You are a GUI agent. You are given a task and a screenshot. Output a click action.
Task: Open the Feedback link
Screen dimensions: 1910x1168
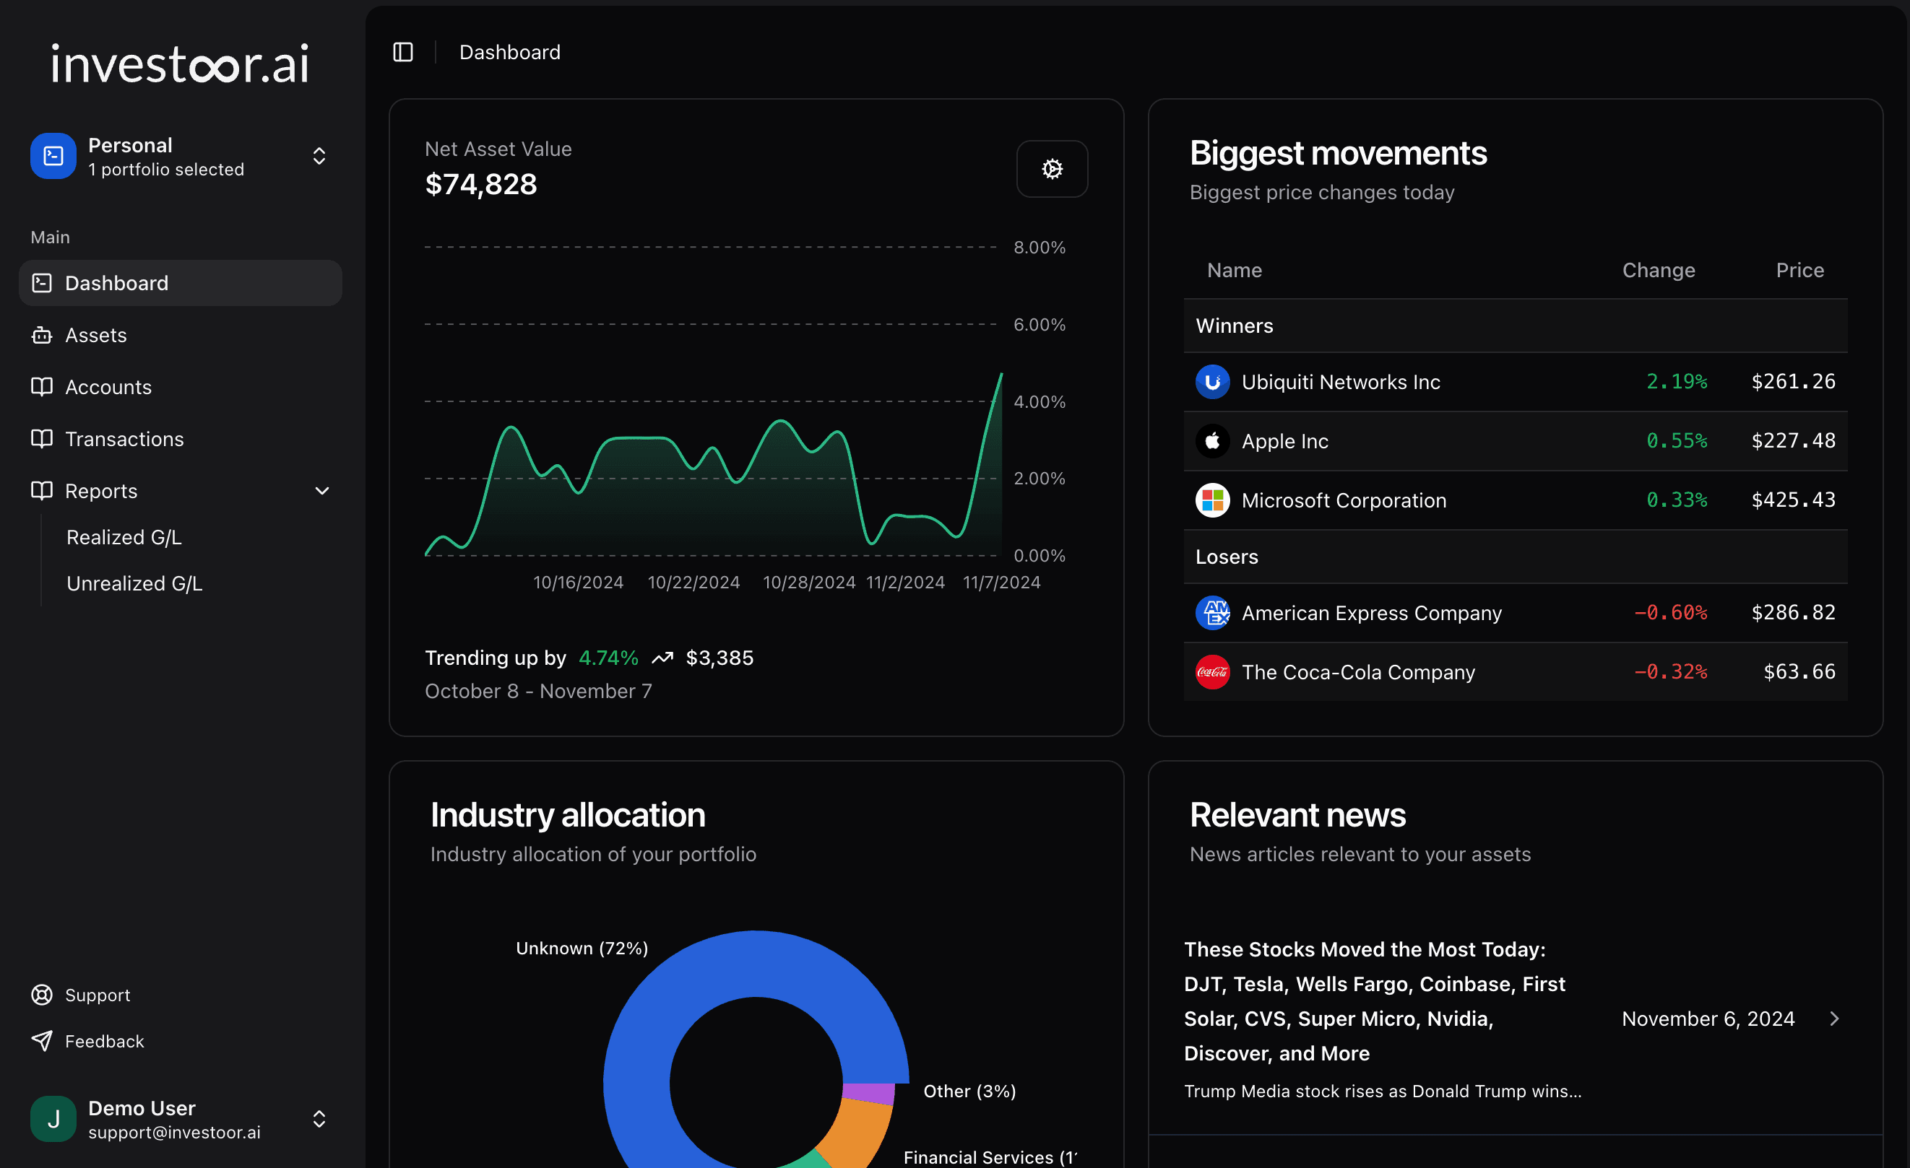[x=104, y=1040]
